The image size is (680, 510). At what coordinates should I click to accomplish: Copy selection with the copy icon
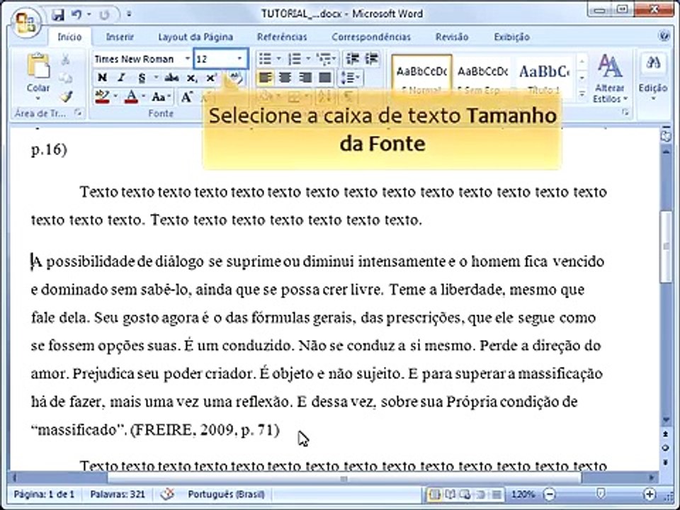[66, 78]
